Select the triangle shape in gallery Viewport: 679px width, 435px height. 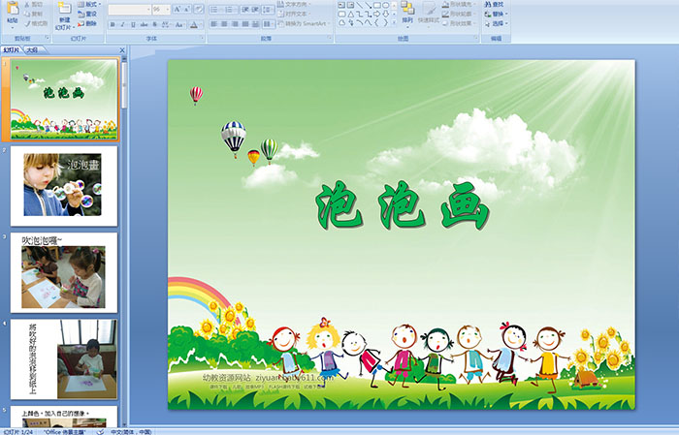click(350, 14)
